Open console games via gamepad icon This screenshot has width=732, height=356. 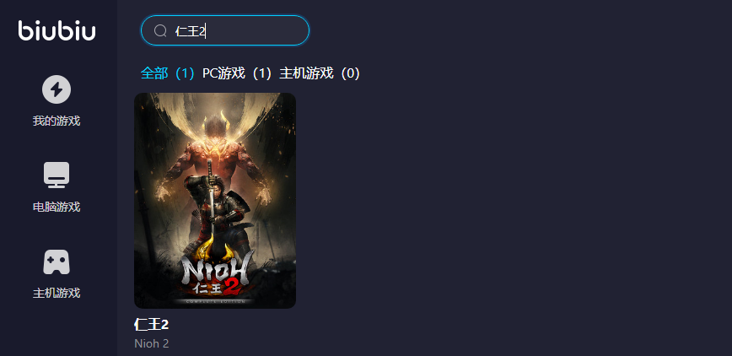click(57, 262)
